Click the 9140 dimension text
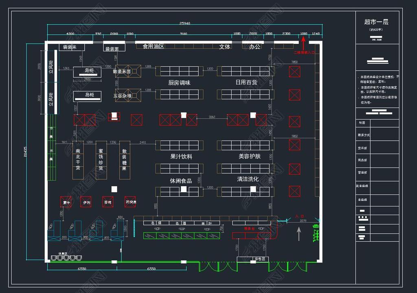The width and height of the screenshot is (417, 293). (184, 34)
